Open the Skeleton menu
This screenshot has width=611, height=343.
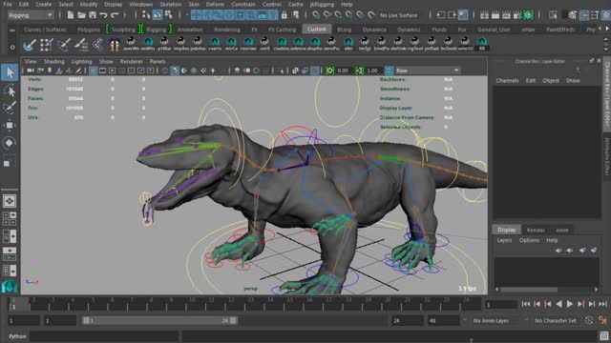[x=170, y=4]
